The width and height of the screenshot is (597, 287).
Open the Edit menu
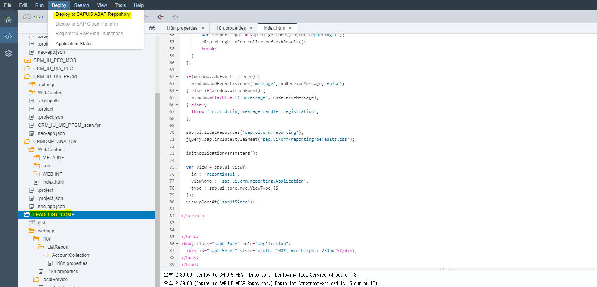23,5
